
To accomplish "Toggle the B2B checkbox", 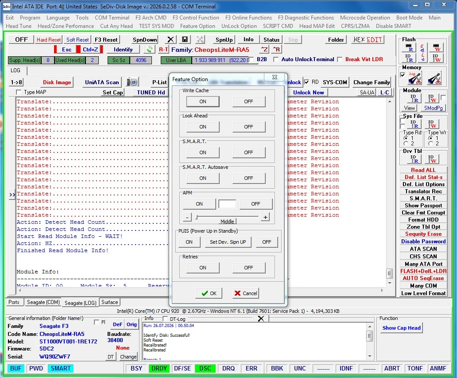I will pyautogui.click(x=252, y=59).
